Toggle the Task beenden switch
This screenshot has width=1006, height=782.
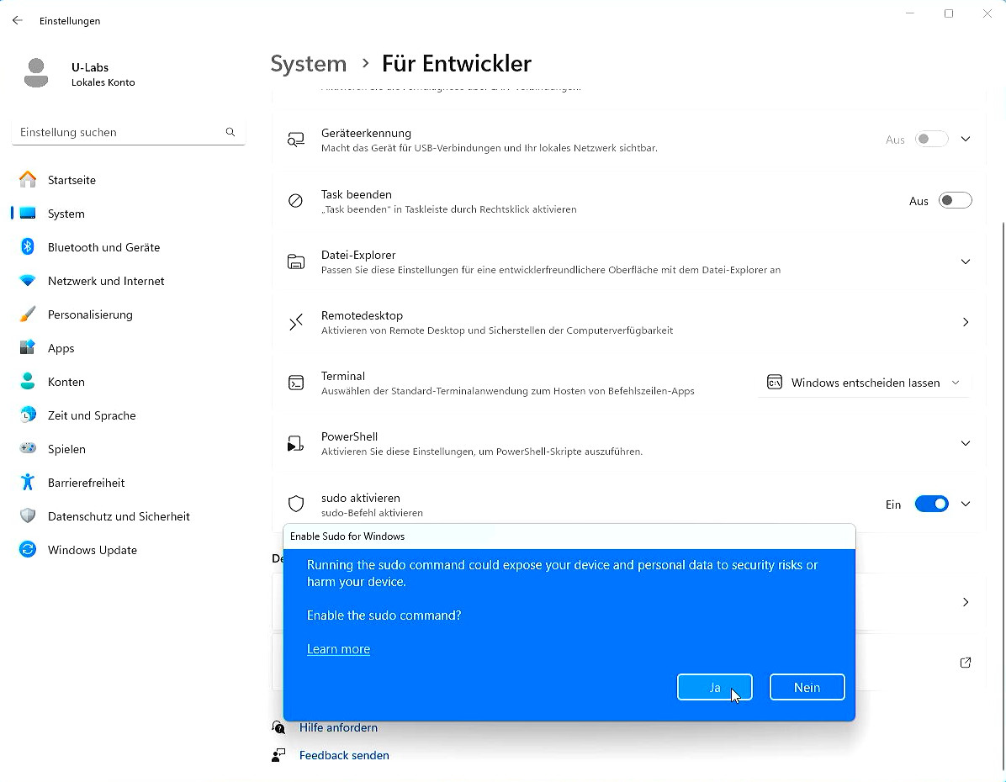pos(955,201)
